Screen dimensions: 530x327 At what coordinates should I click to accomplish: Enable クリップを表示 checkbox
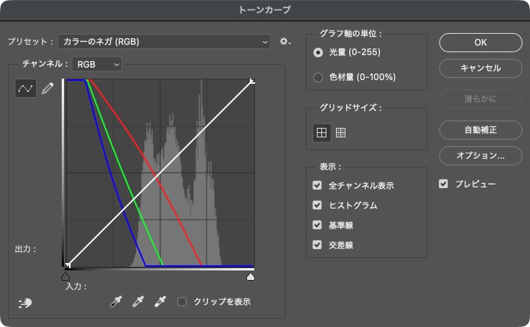[182, 301]
